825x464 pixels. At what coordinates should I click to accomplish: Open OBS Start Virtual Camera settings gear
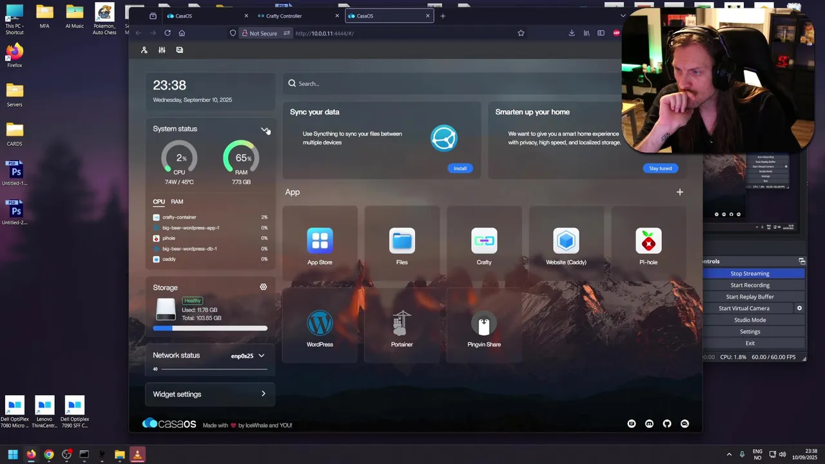[799, 308]
